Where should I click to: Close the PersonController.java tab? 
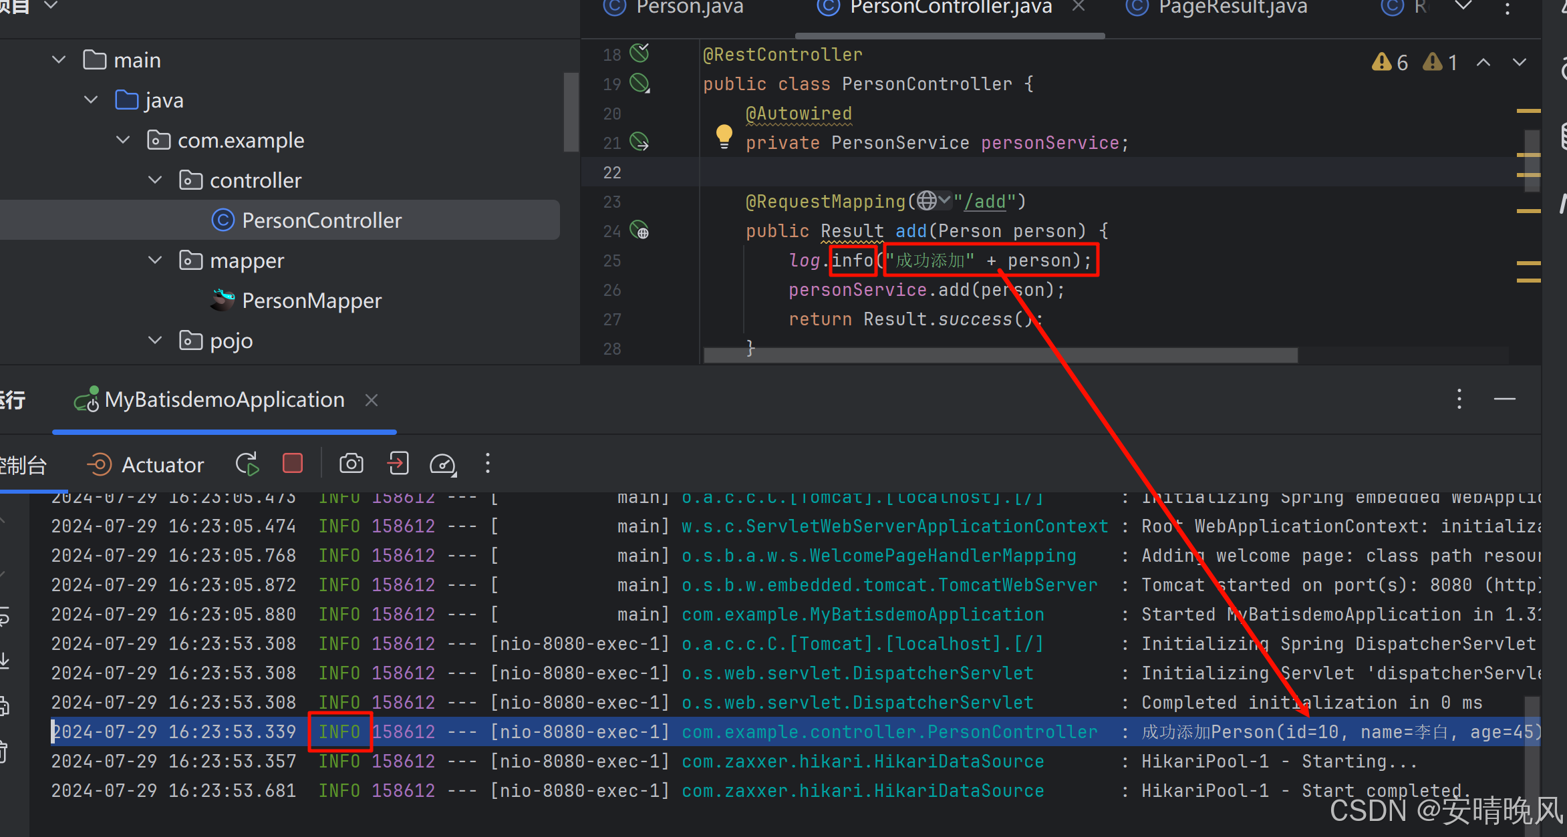[x=1078, y=7]
